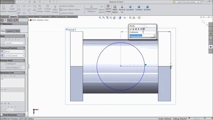Screen dimensions: 213x120
Task: Click Linear Sketch Pattern
Action: click(x=70, y=10)
